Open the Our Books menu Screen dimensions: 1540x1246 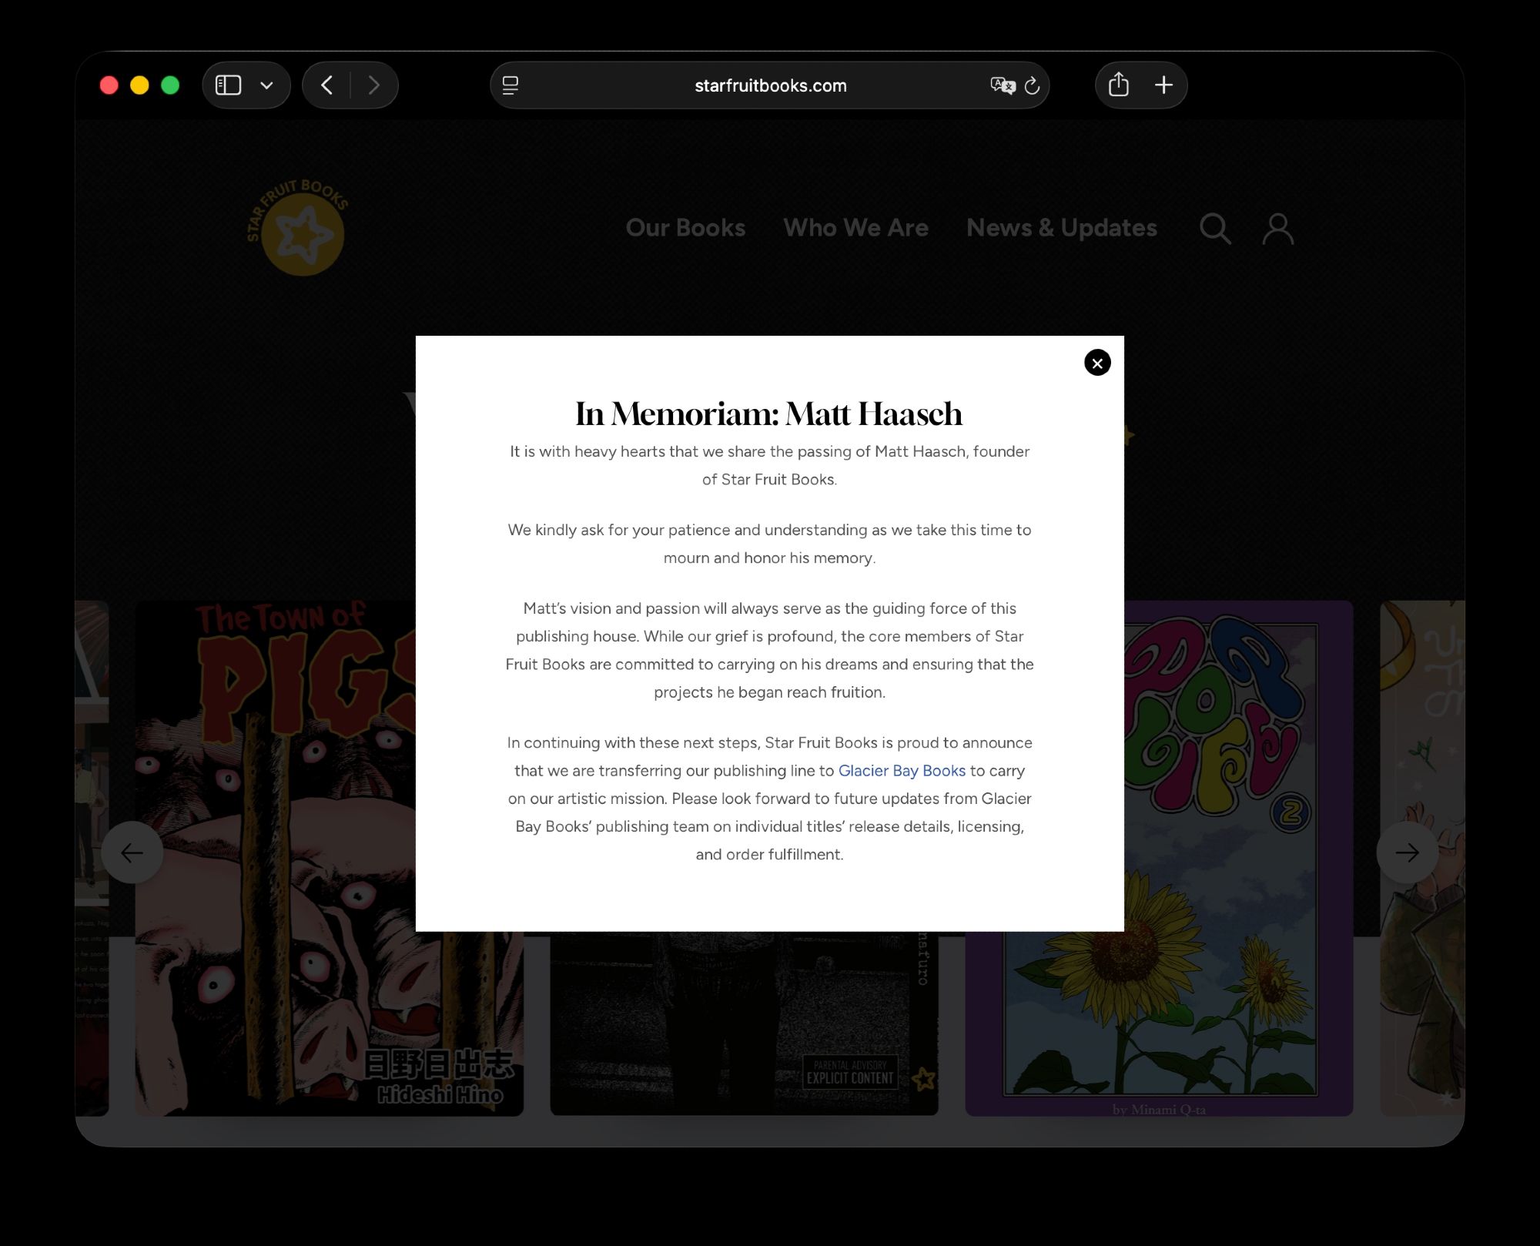pos(685,228)
